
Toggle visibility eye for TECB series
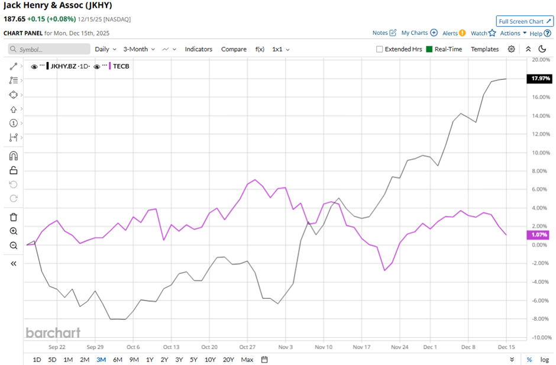tap(97, 66)
